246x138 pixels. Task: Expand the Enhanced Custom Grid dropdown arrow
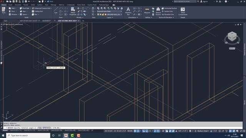point(52,8)
